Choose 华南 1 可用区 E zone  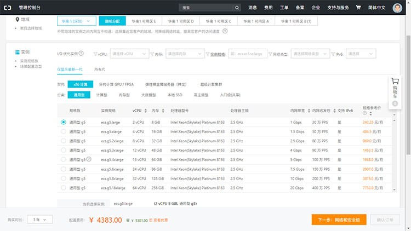point(144,21)
